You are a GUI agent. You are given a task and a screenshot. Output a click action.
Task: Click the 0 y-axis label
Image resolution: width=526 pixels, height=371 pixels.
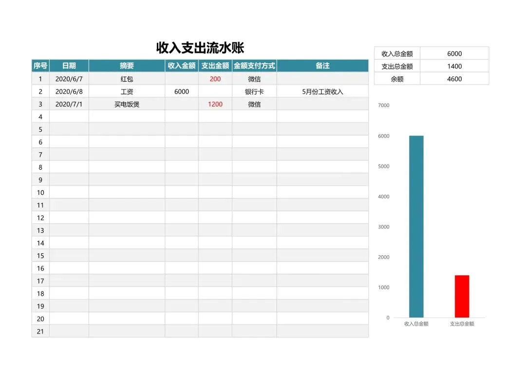[x=388, y=318]
